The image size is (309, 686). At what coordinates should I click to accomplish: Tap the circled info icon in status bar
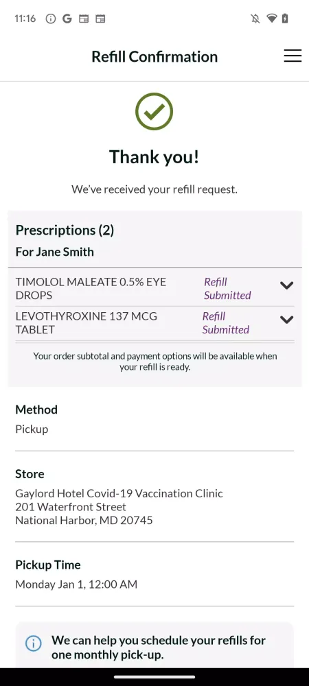(51, 19)
